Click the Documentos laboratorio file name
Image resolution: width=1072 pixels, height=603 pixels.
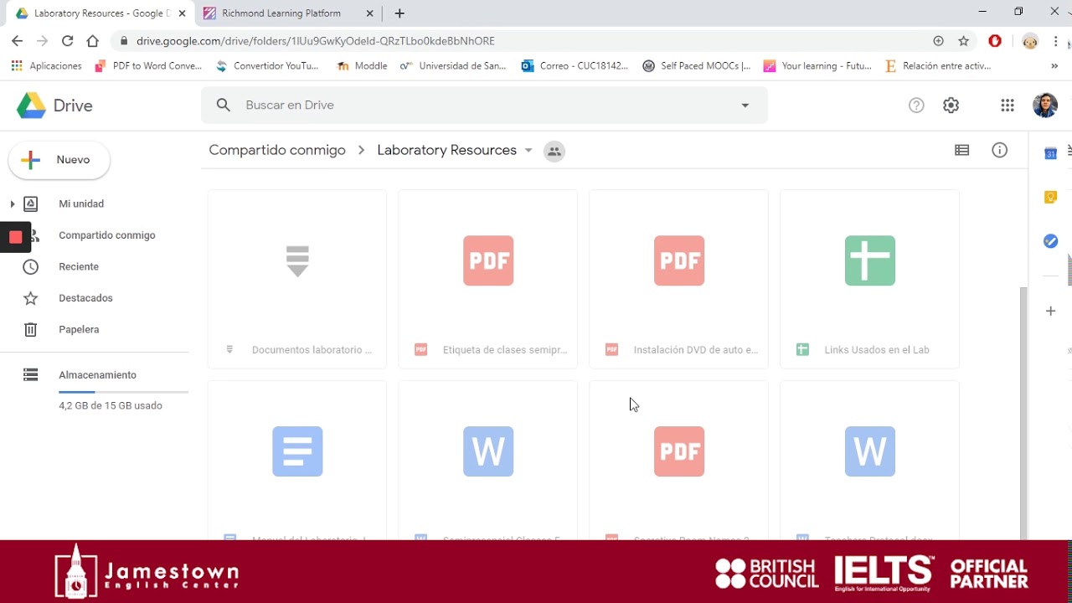[312, 350]
